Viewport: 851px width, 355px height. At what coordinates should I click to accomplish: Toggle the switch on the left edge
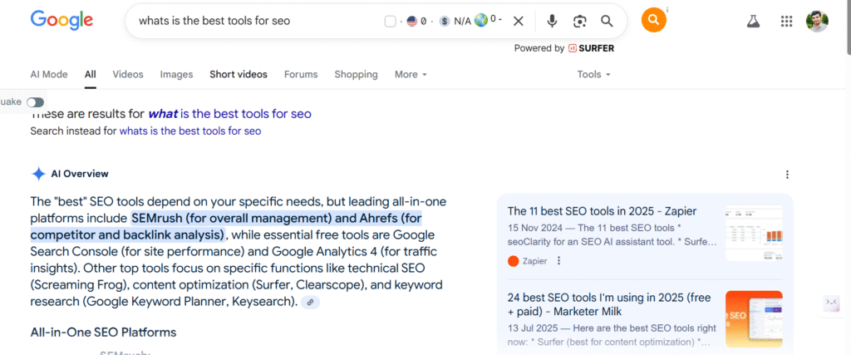35,101
